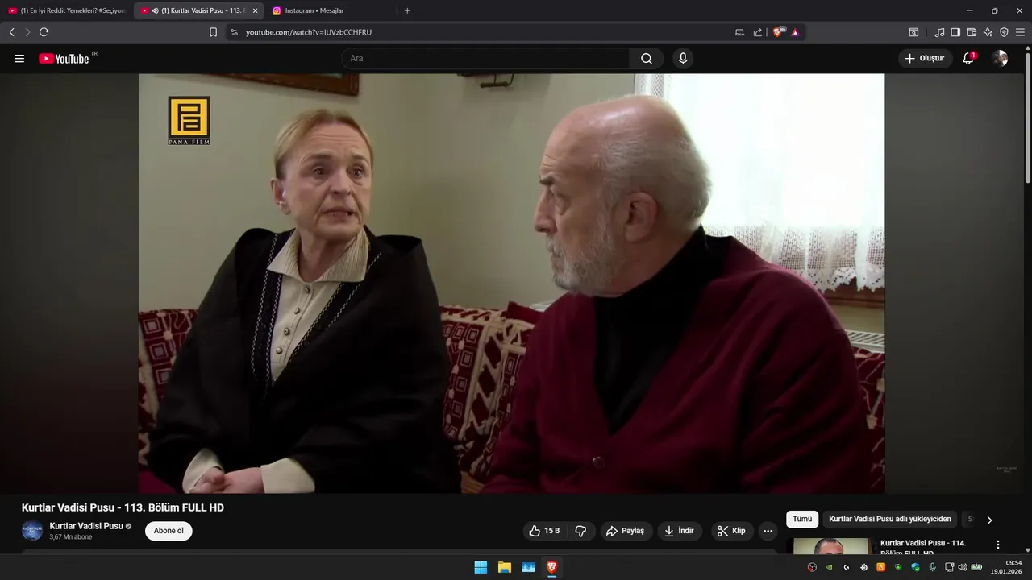Dislike the video

pos(580,531)
